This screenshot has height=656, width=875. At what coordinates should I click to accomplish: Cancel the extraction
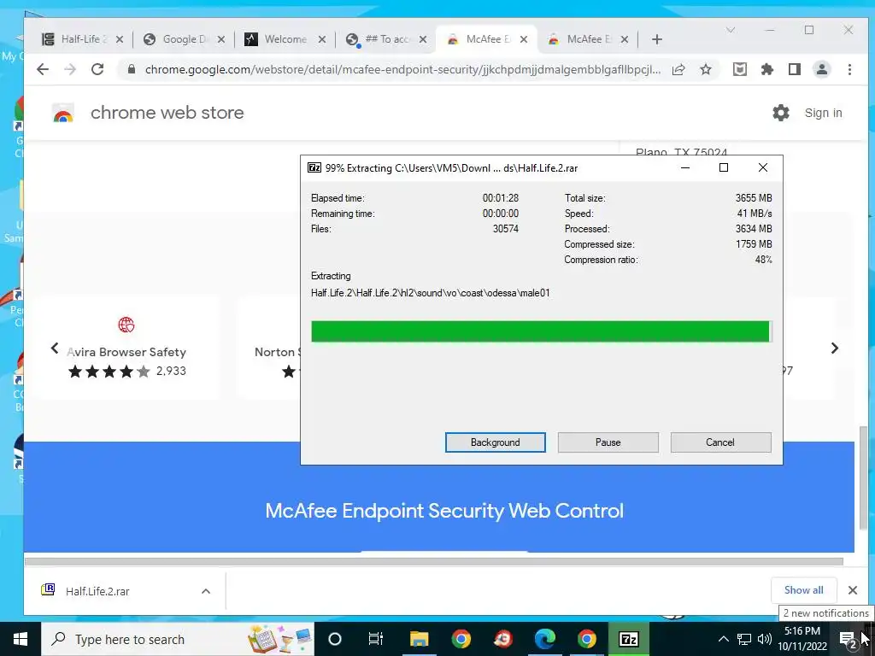[x=720, y=442]
